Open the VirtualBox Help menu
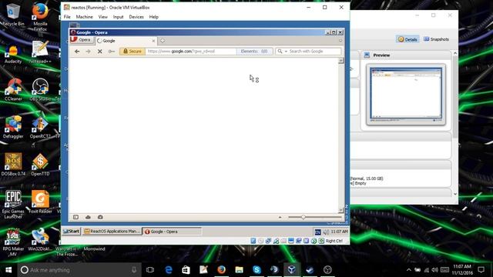Screen dimensions: 493x277 point(154,17)
